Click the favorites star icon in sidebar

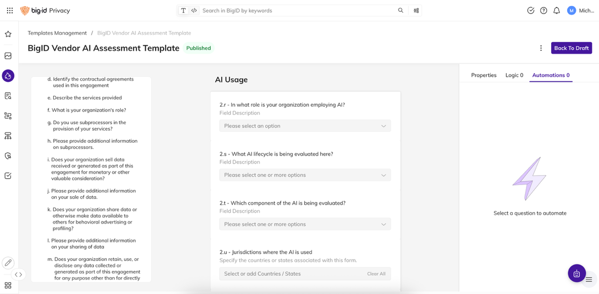[x=8, y=34]
